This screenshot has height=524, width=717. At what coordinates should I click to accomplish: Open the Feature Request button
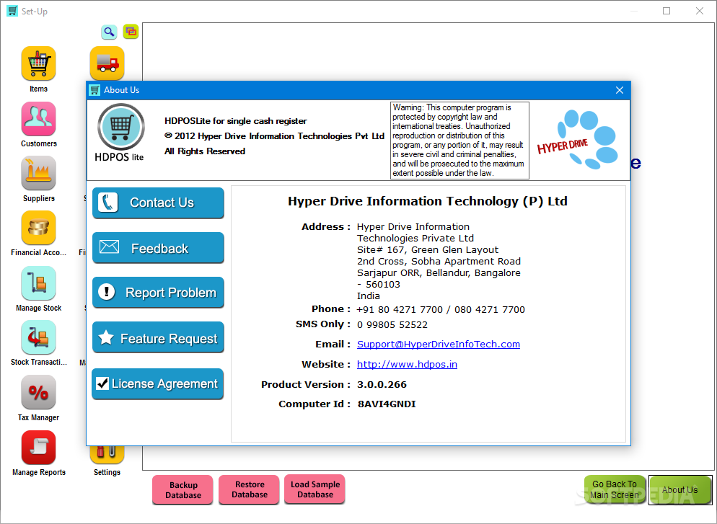coord(158,337)
